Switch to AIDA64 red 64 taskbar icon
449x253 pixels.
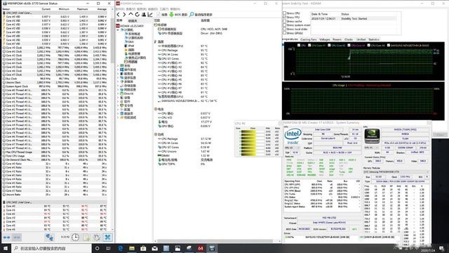201,248
